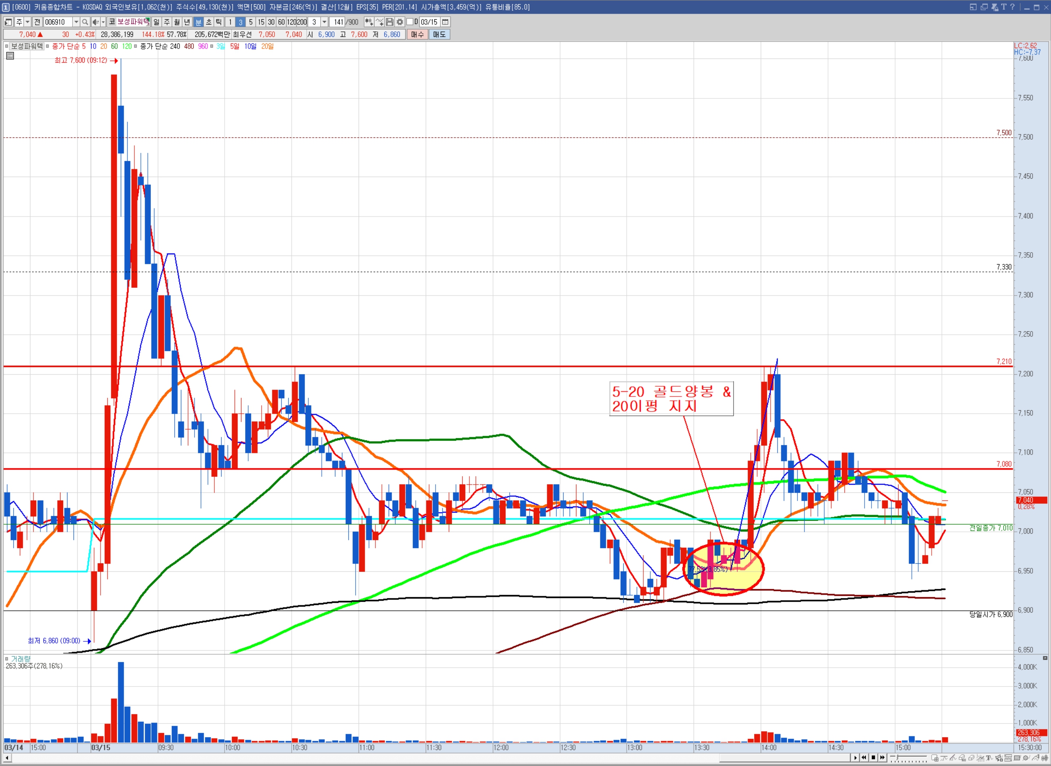Viewport: 1051px width, 766px height.
Task: Open the 주 type dropdown arrow
Action: (27, 22)
